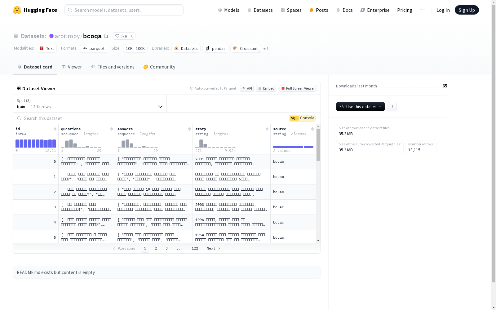This screenshot has width=496, height=310.
Task: Click the Auto-converted link
Action: 207,88
